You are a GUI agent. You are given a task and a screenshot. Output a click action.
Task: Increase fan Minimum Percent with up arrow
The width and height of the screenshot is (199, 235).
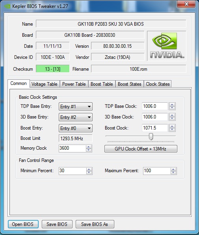click(x=89, y=169)
